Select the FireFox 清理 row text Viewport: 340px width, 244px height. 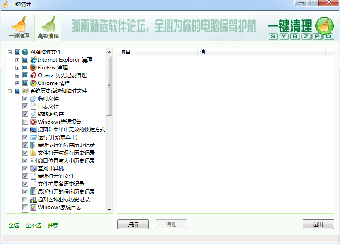(53, 68)
